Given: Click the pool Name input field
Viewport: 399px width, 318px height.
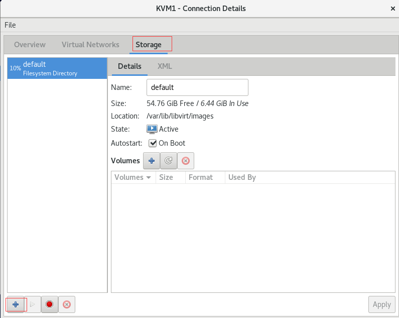Looking at the screenshot, I should click(x=197, y=87).
